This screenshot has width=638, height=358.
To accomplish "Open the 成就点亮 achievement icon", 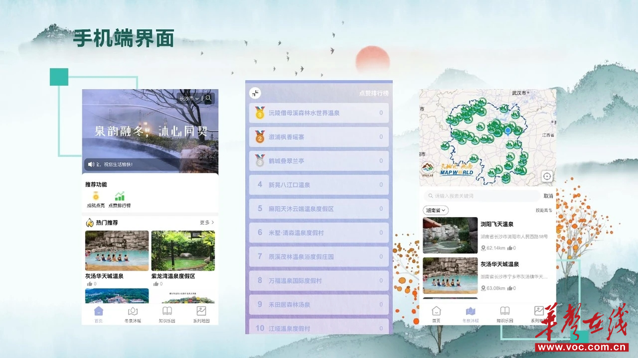I will (95, 196).
